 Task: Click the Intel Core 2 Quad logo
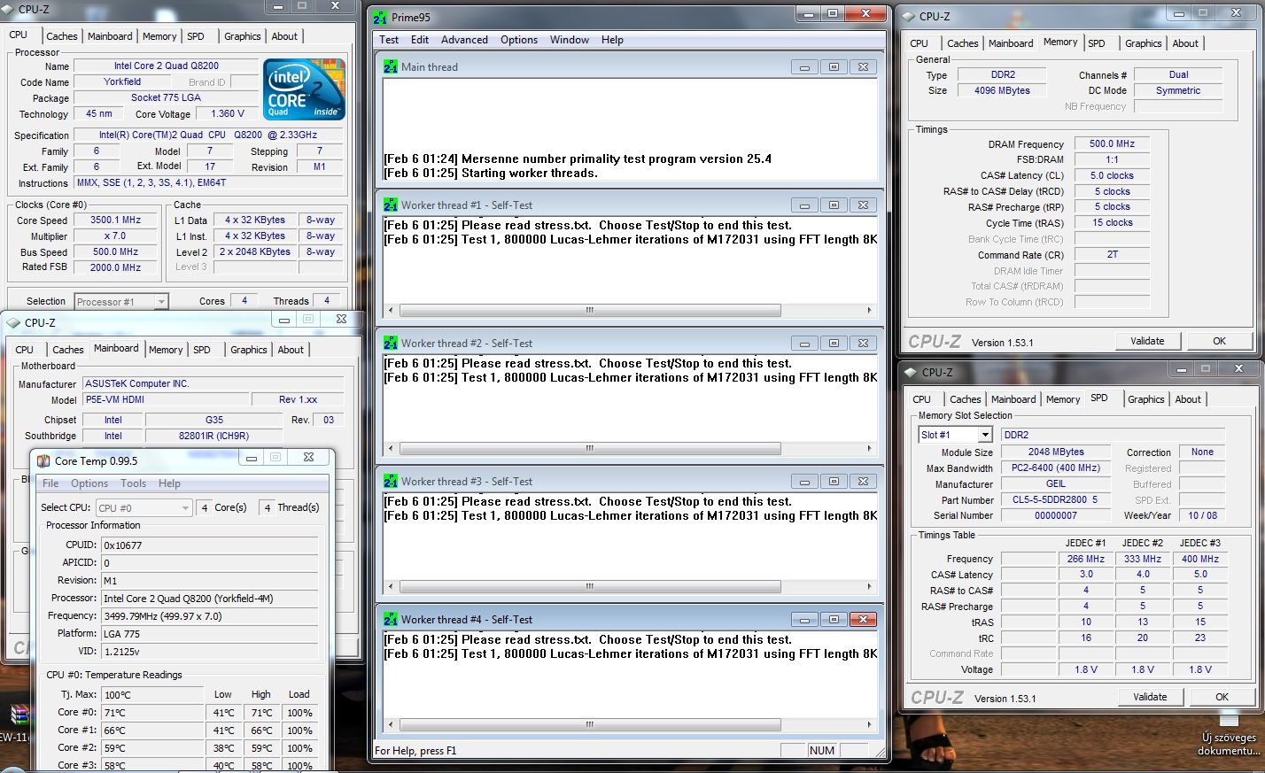(304, 89)
